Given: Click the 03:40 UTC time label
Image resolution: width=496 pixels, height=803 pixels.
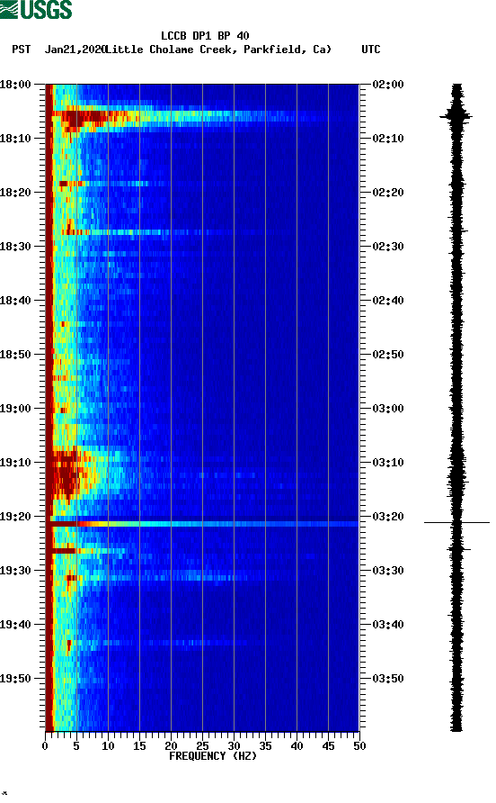Looking at the screenshot, I should tap(388, 625).
